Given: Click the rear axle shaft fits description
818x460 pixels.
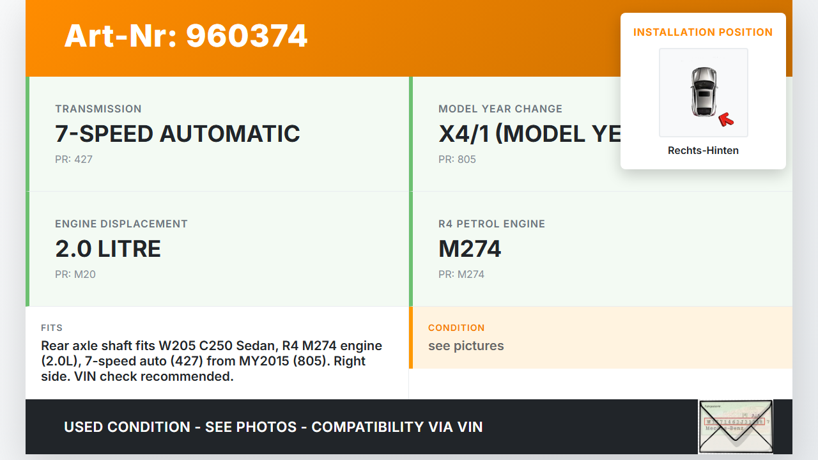Looking at the screenshot, I should coord(212,361).
